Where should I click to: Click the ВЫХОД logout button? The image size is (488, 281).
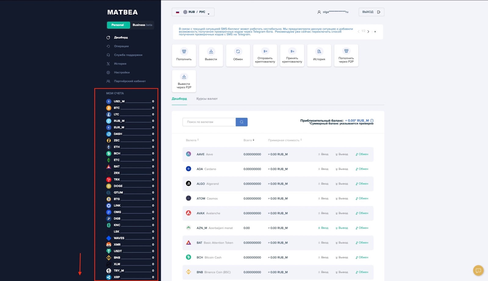tap(371, 12)
